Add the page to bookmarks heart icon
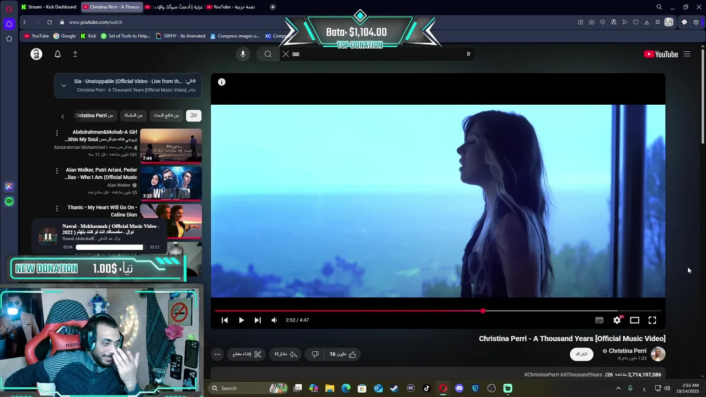 tap(635, 22)
